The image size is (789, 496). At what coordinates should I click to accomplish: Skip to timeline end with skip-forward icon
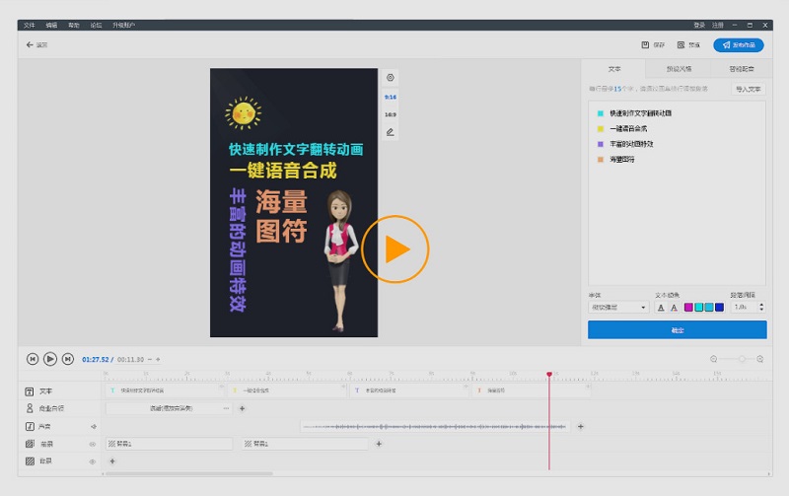[x=68, y=359]
